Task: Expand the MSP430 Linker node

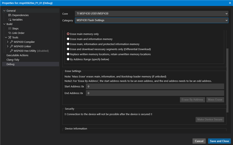Action: pyautogui.click(x=8, y=46)
